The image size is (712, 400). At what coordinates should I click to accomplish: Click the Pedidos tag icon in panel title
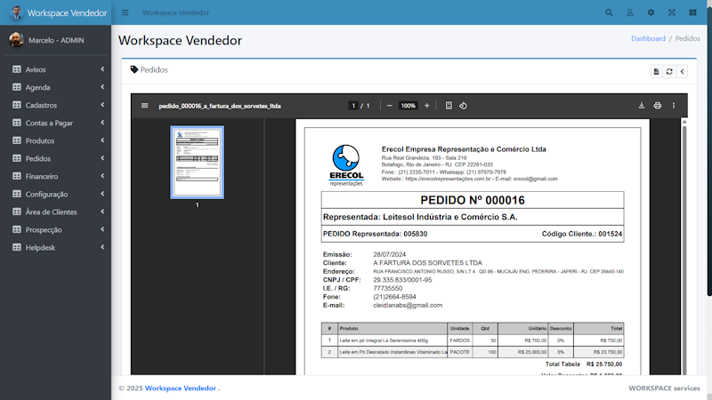coord(134,69)
